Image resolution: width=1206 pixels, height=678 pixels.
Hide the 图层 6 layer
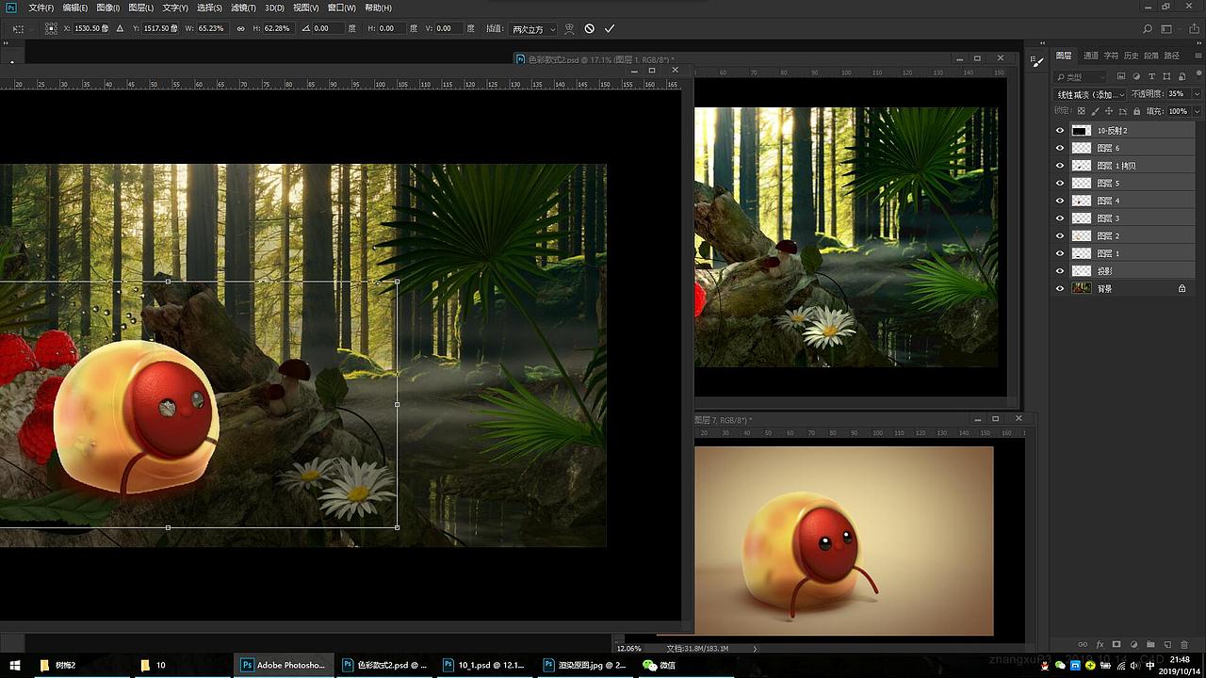[1060, 149]
